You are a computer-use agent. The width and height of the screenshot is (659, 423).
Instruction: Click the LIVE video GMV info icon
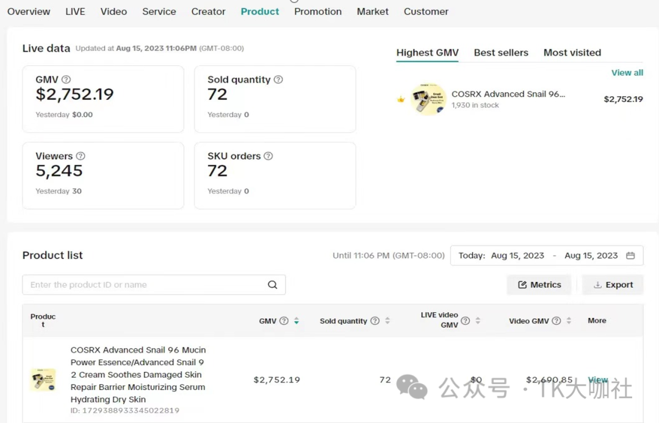[x=466, y=321]
